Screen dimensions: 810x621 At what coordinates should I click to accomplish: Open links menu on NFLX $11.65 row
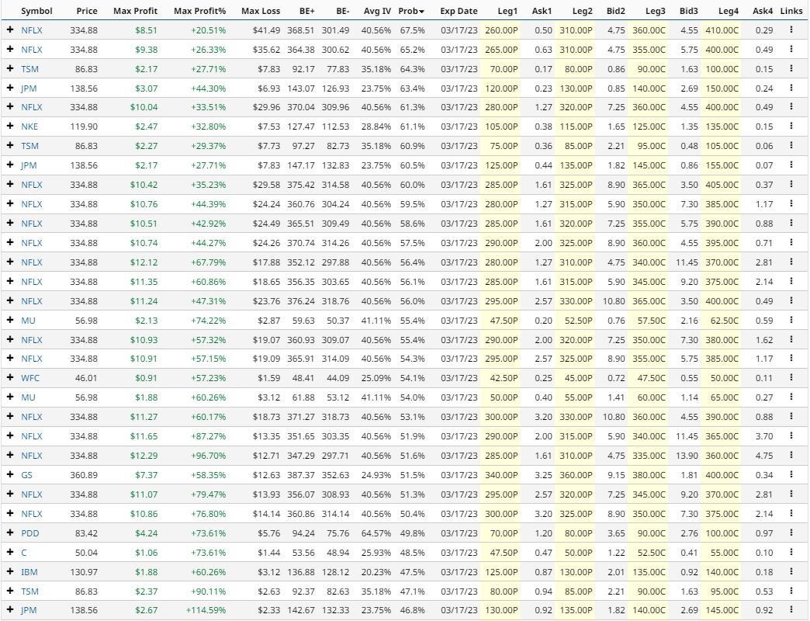point(791,436)
